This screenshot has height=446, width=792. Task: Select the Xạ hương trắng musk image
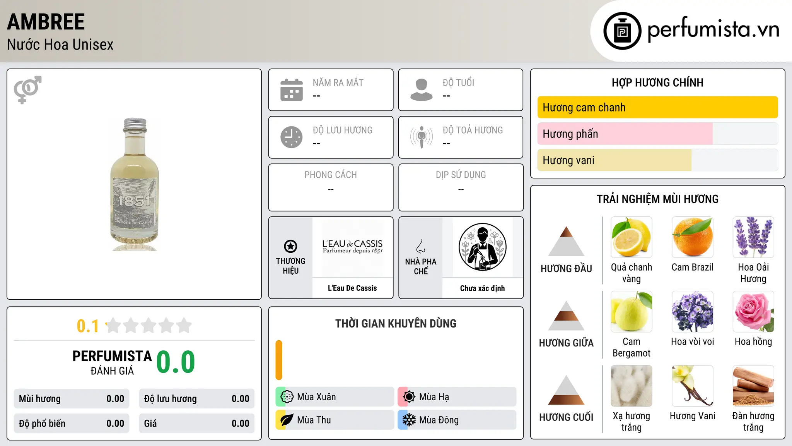632,386
